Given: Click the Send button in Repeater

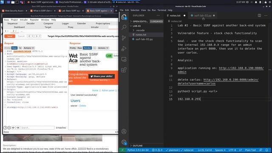Looking at the screenshot, I should pos(10,36).
